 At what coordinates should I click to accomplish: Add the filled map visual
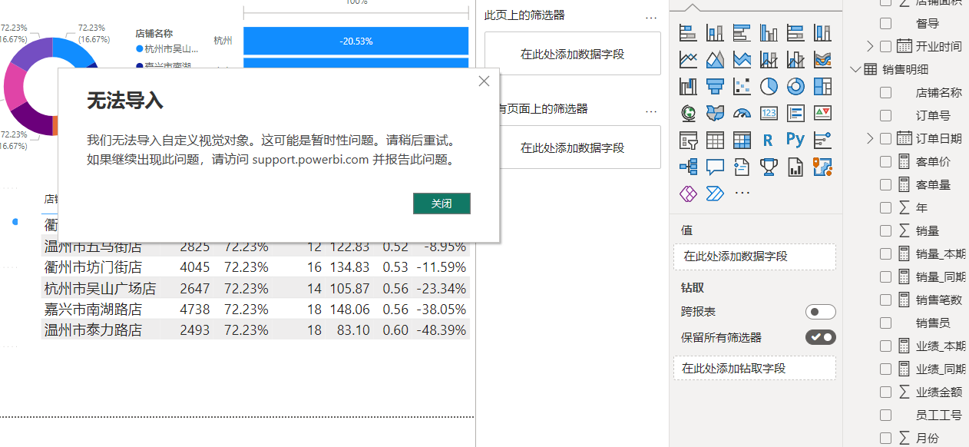[x=715, y=113]
